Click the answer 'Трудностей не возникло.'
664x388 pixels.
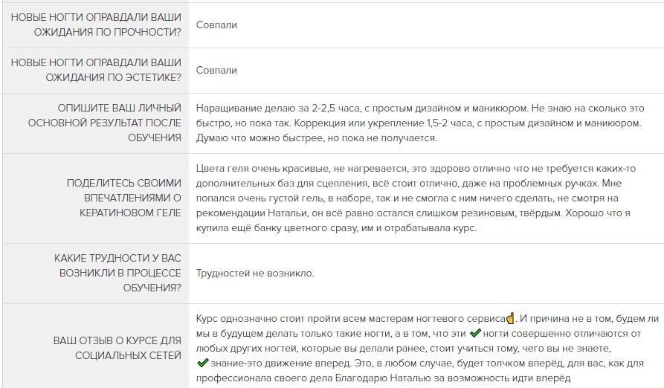(x=255, y=274)
